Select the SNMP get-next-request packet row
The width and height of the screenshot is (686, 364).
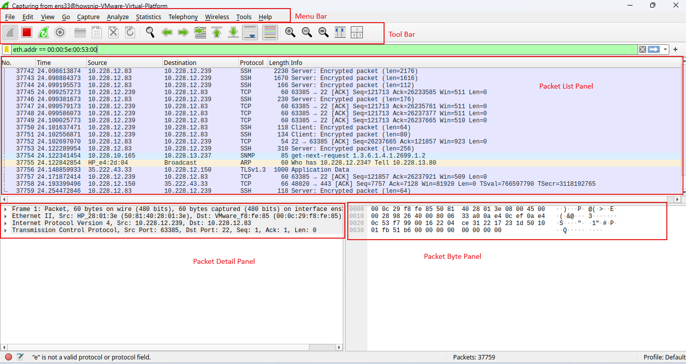point(341,156)
